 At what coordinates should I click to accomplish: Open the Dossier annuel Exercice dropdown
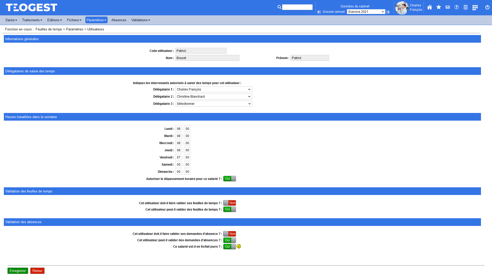[366, 12]
